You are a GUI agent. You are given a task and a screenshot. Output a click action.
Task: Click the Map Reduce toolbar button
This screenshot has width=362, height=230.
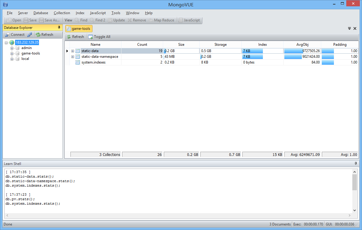click(x=161, y=20)
